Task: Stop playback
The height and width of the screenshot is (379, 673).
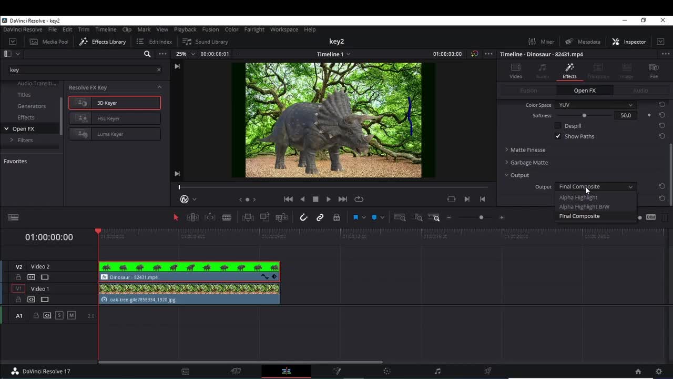Action: coord(315,199)
